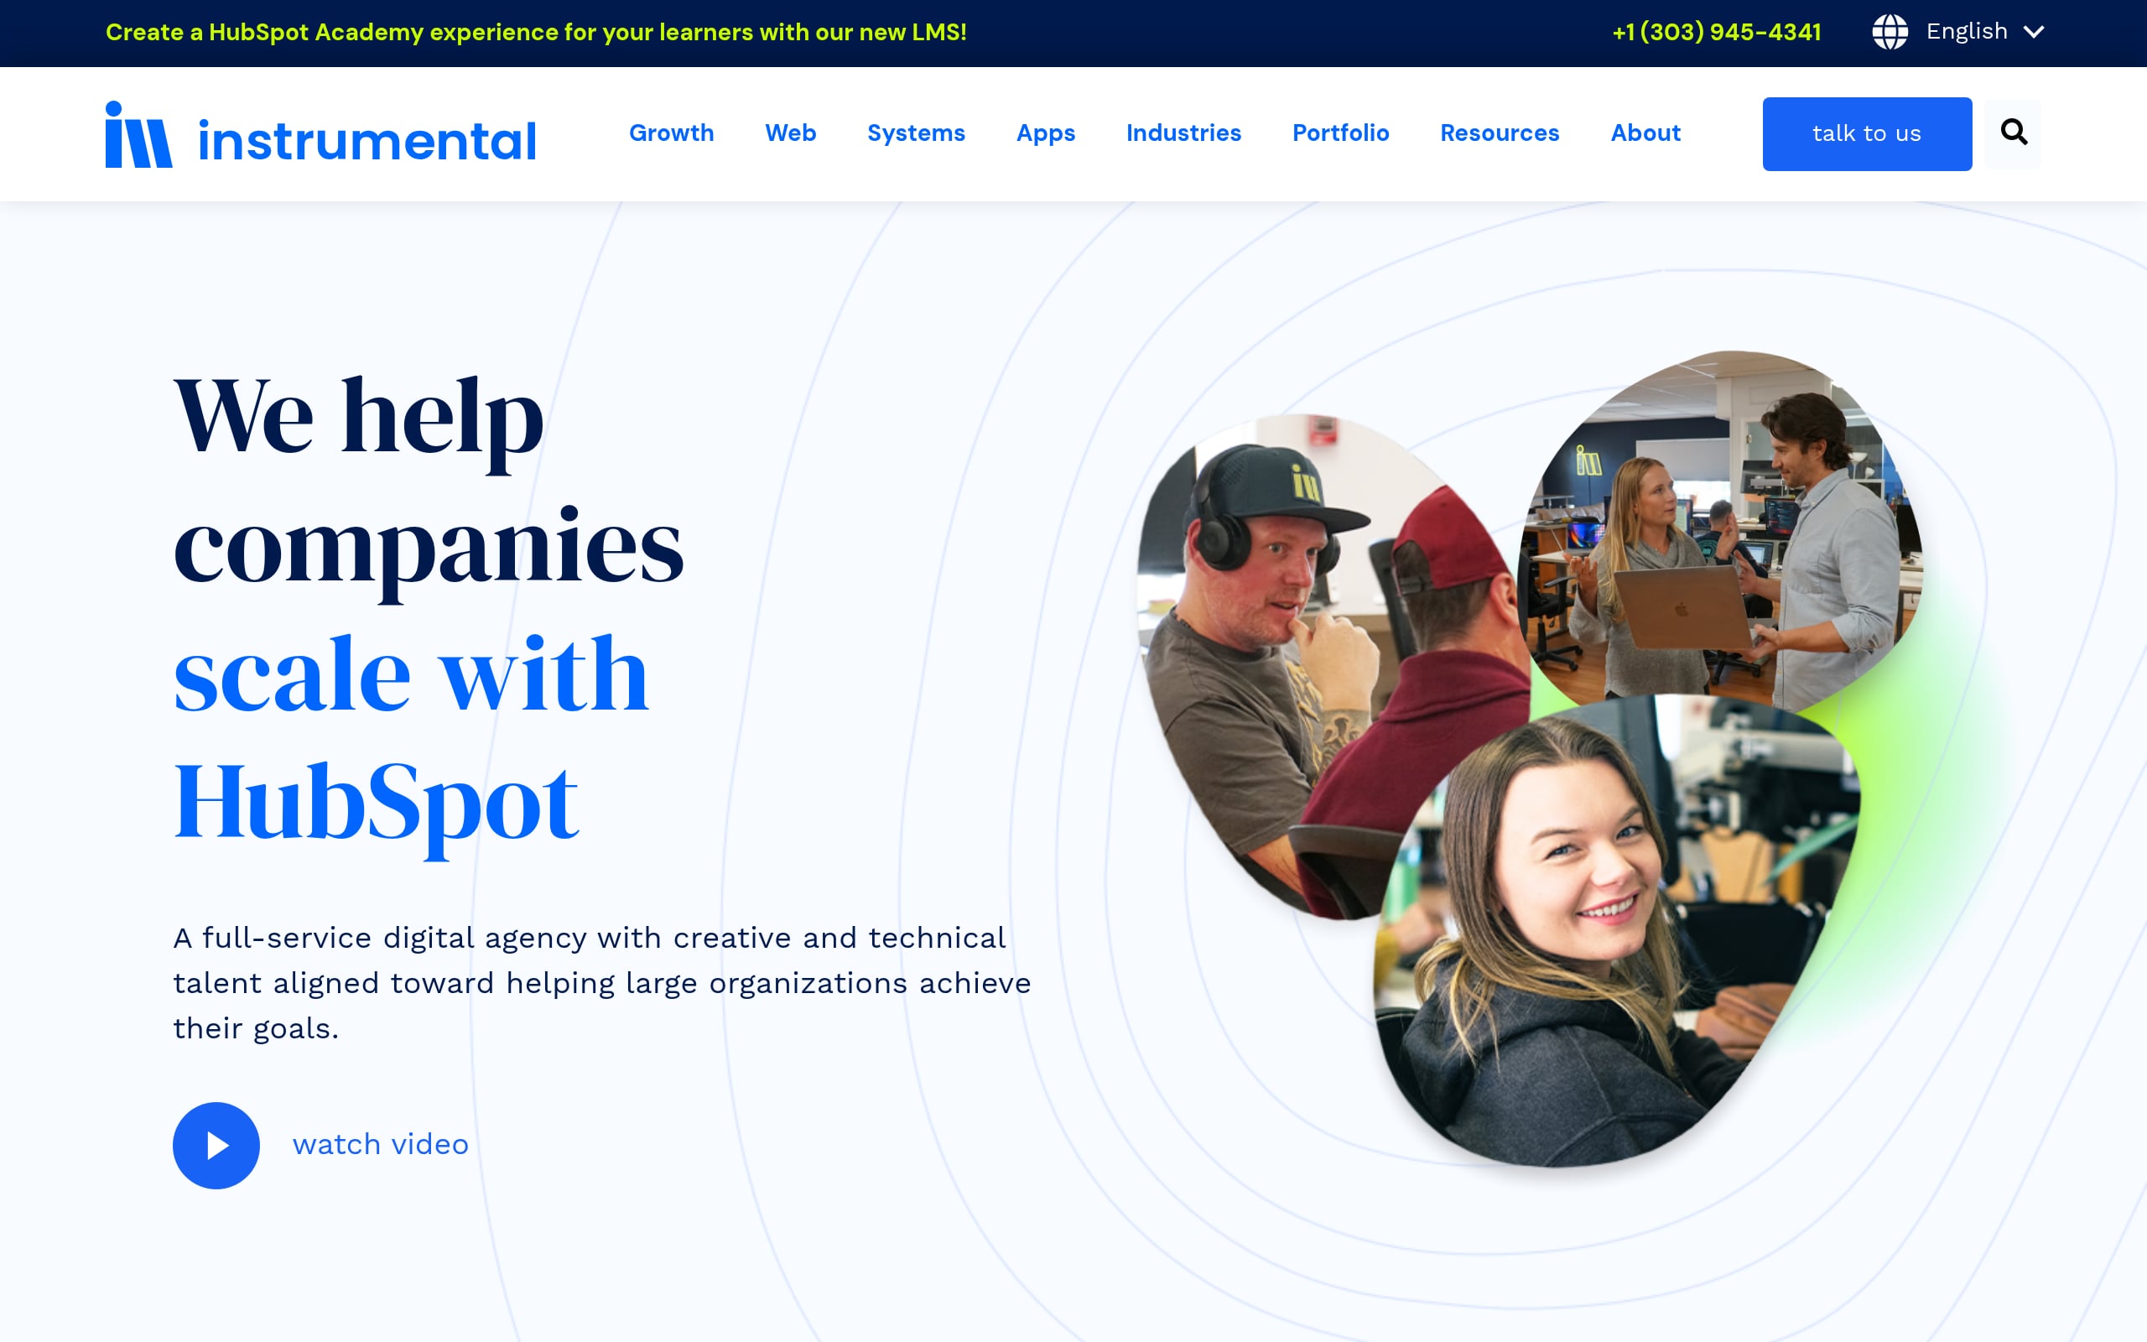Open the Web menu

[x=791, y=133]
